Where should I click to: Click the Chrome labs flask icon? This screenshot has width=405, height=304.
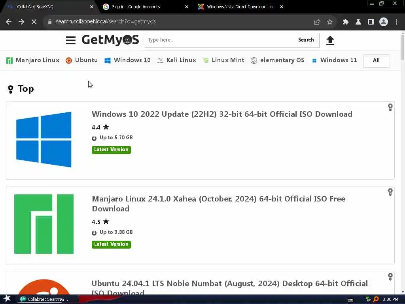pos(358,22)
